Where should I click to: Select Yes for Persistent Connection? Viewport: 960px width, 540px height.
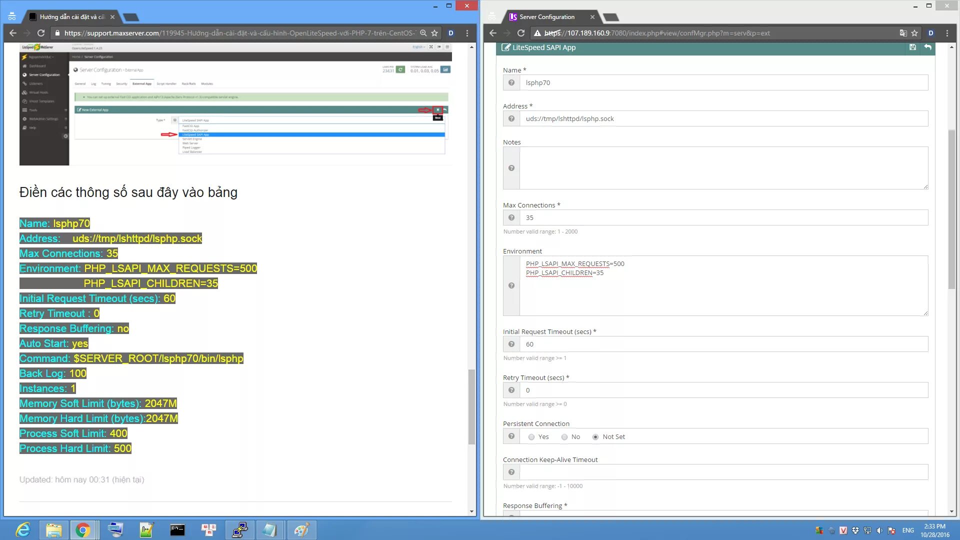(x=531, y=437)
